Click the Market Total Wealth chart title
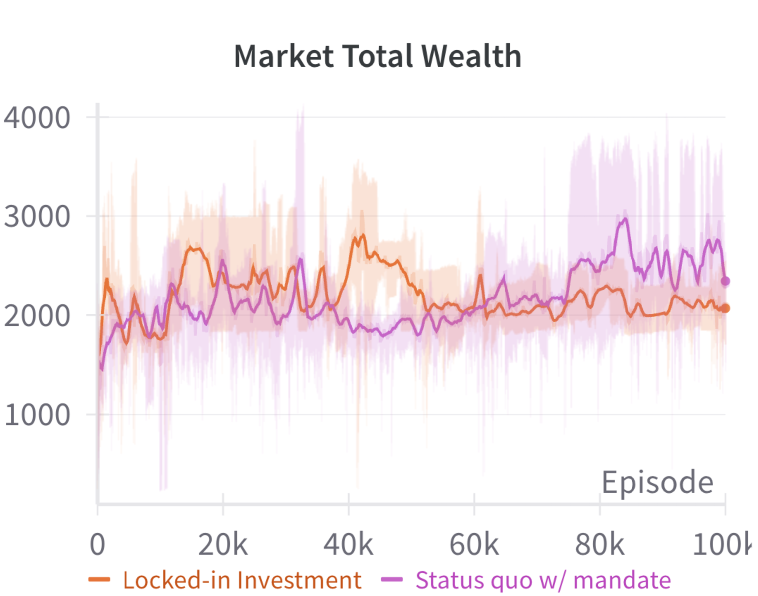758x596 pixels. click(x=378, y=56)
